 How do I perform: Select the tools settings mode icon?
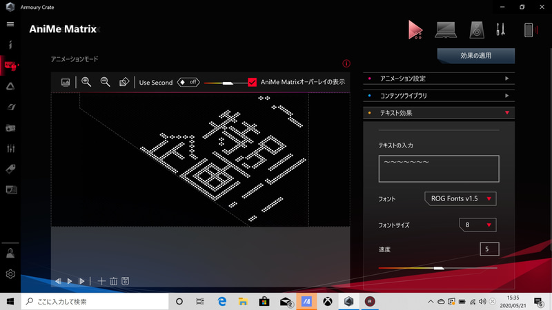pos(501,30)
